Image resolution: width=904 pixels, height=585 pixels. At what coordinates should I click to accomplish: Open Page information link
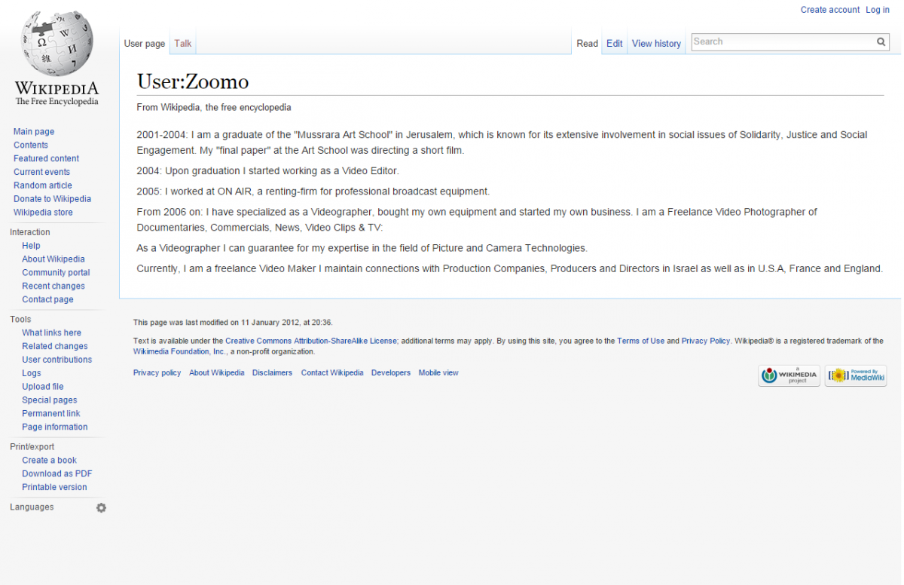coord(55,427)
